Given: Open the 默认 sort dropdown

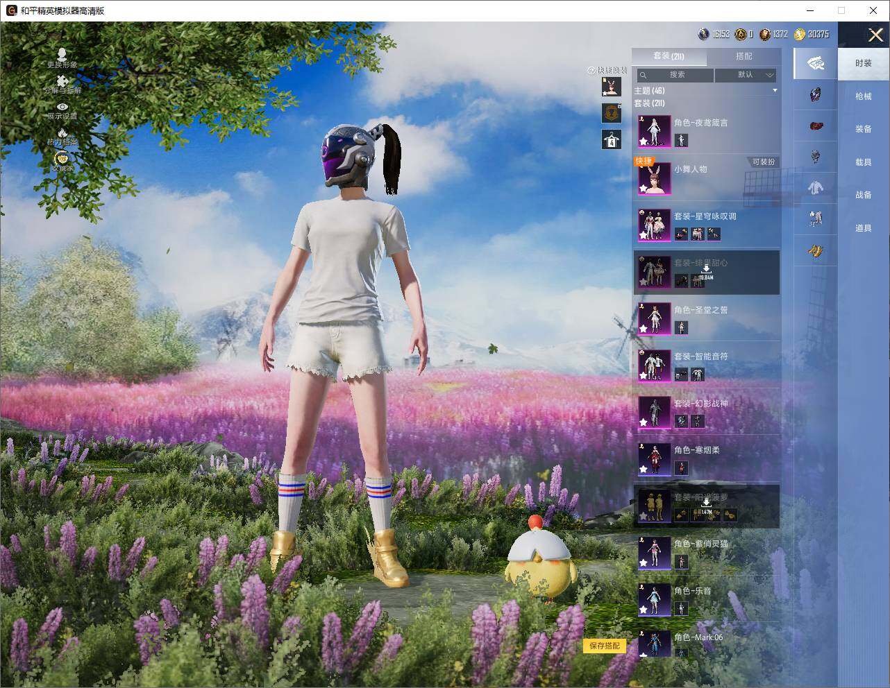Looking at the screenshot, I should tap(746, 75).
